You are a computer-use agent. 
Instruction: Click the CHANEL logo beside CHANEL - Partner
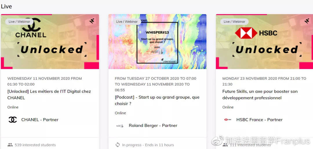(12, 120)
